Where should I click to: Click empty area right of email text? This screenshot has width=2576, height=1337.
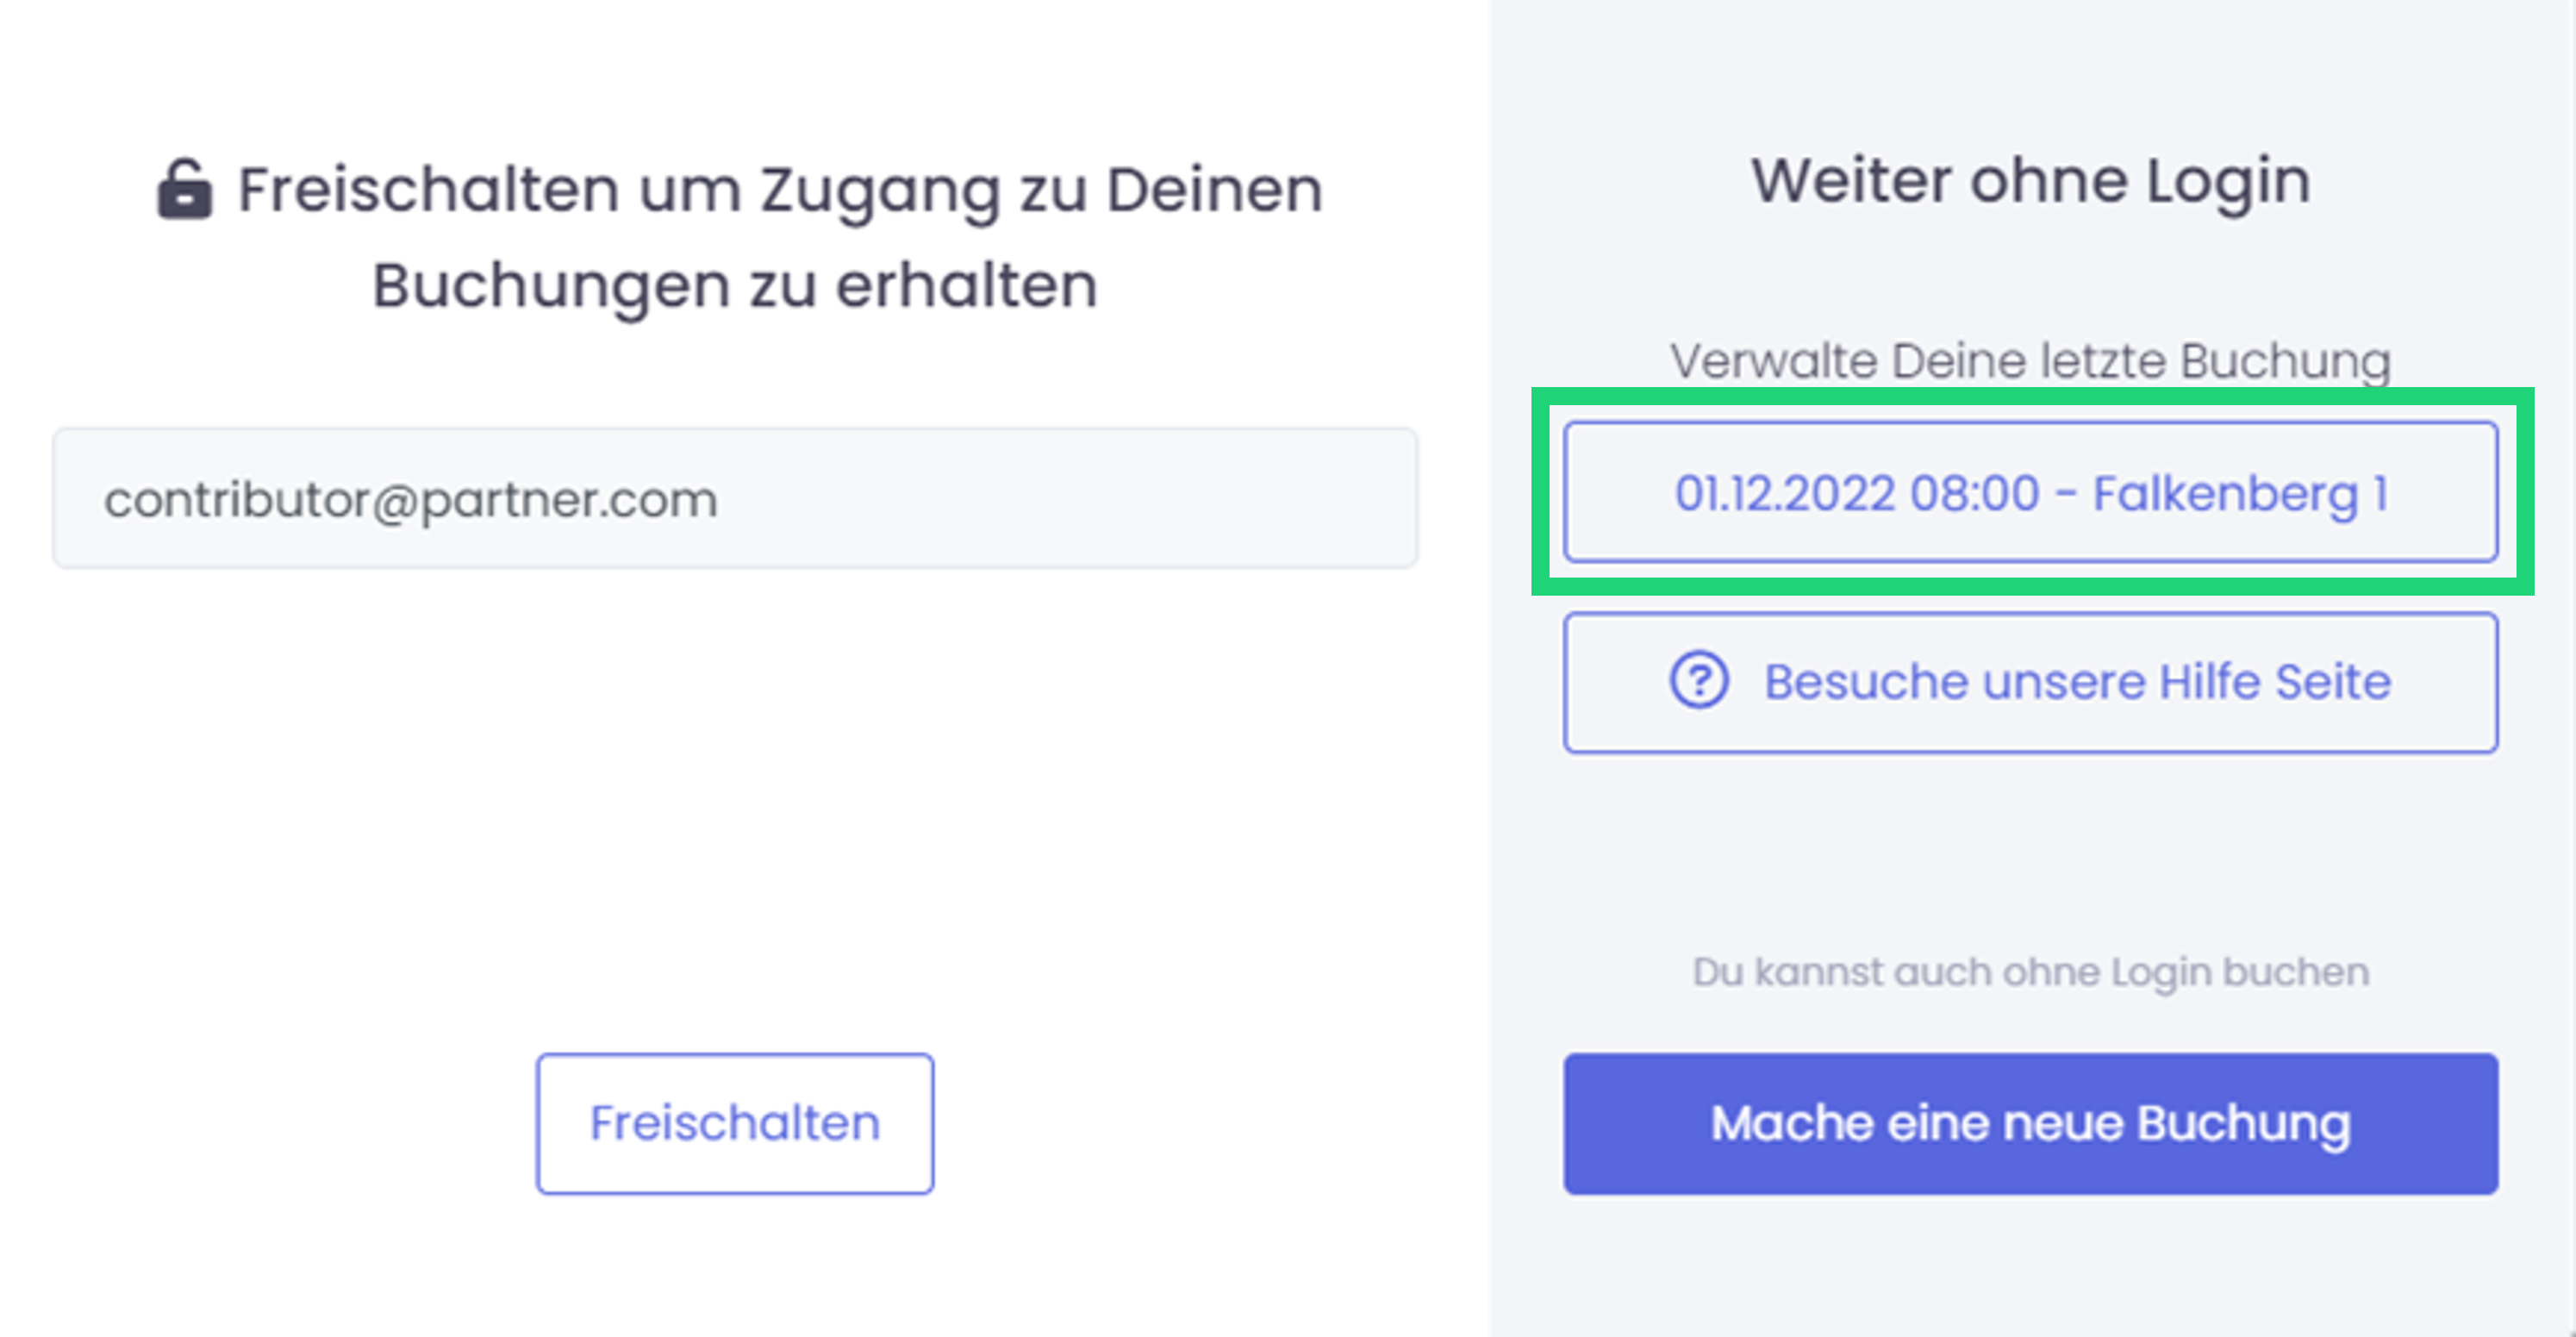(x=1060, y=498)
